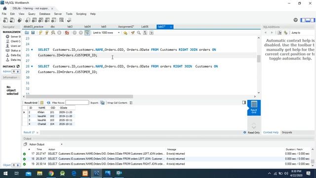The image size is (316, 178).
Task: Save the script with the floppy icon
Action: [33, 33]
